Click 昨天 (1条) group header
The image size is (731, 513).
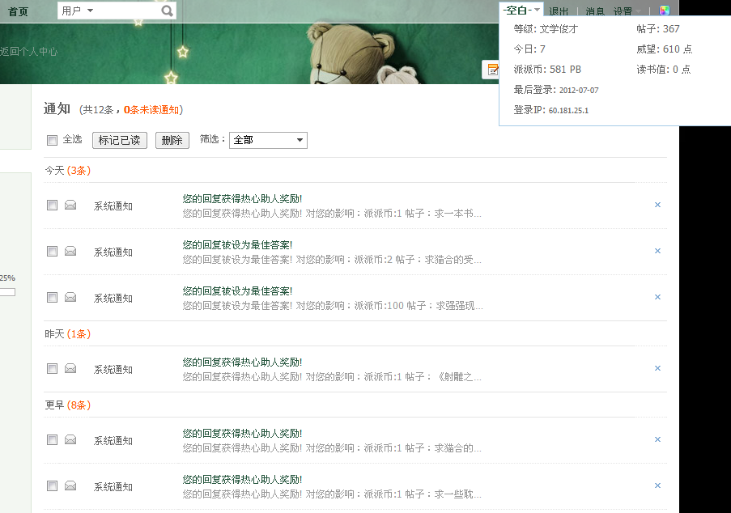68,334
